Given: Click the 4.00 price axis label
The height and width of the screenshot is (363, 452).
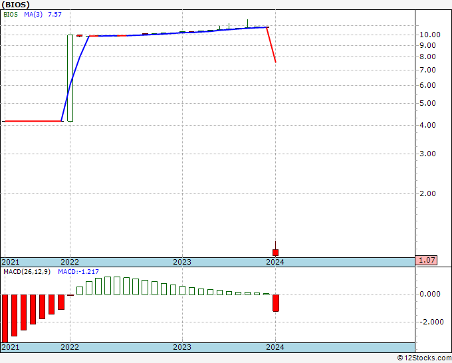Looking at the screenshot, I should pyautogui.click(x=427, y=125).
